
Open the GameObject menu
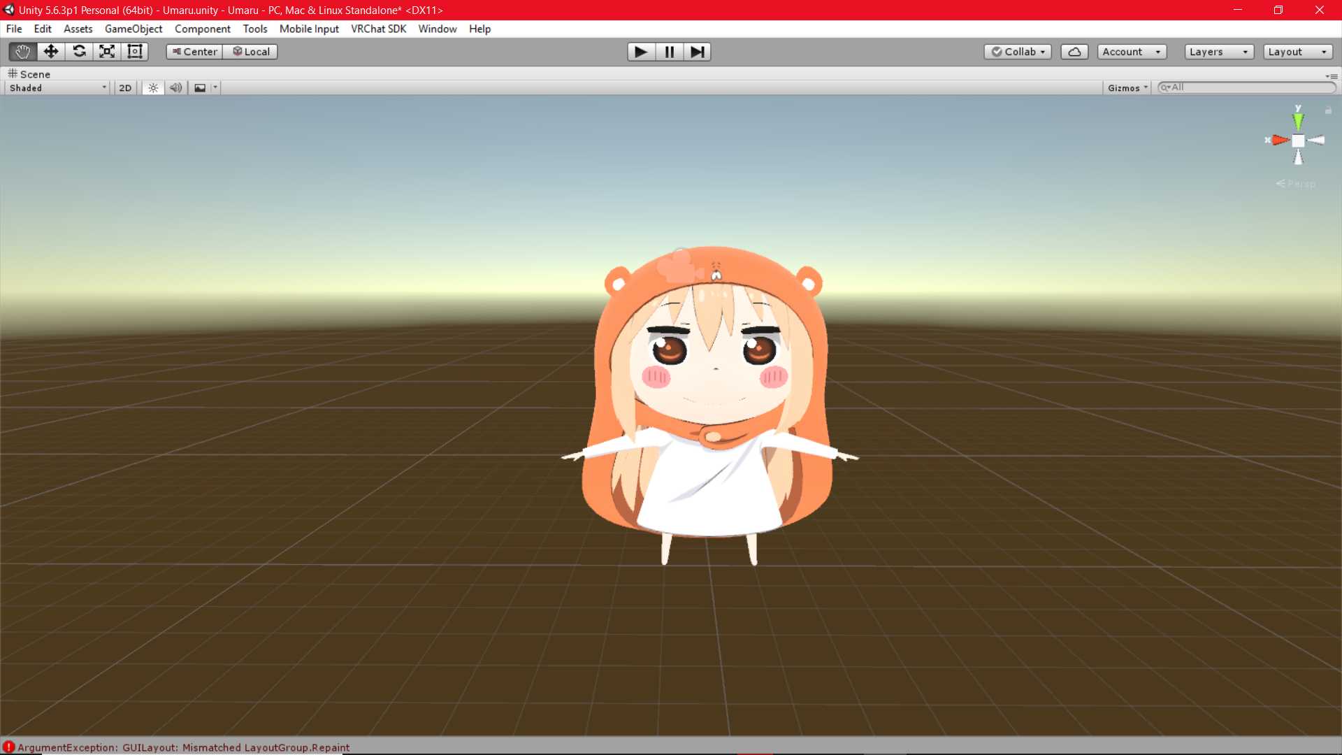pyautogui.click(x=133, y=29)
